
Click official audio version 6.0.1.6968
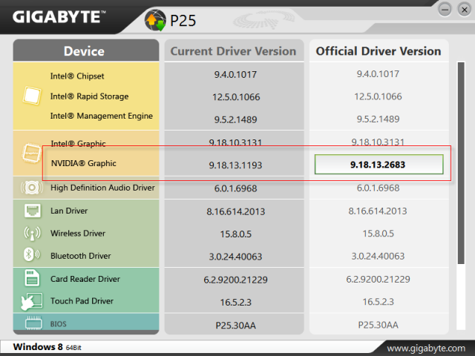coord(378,188)
